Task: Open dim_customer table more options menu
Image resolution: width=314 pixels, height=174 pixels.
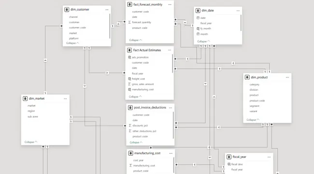Action: point(107,10)
